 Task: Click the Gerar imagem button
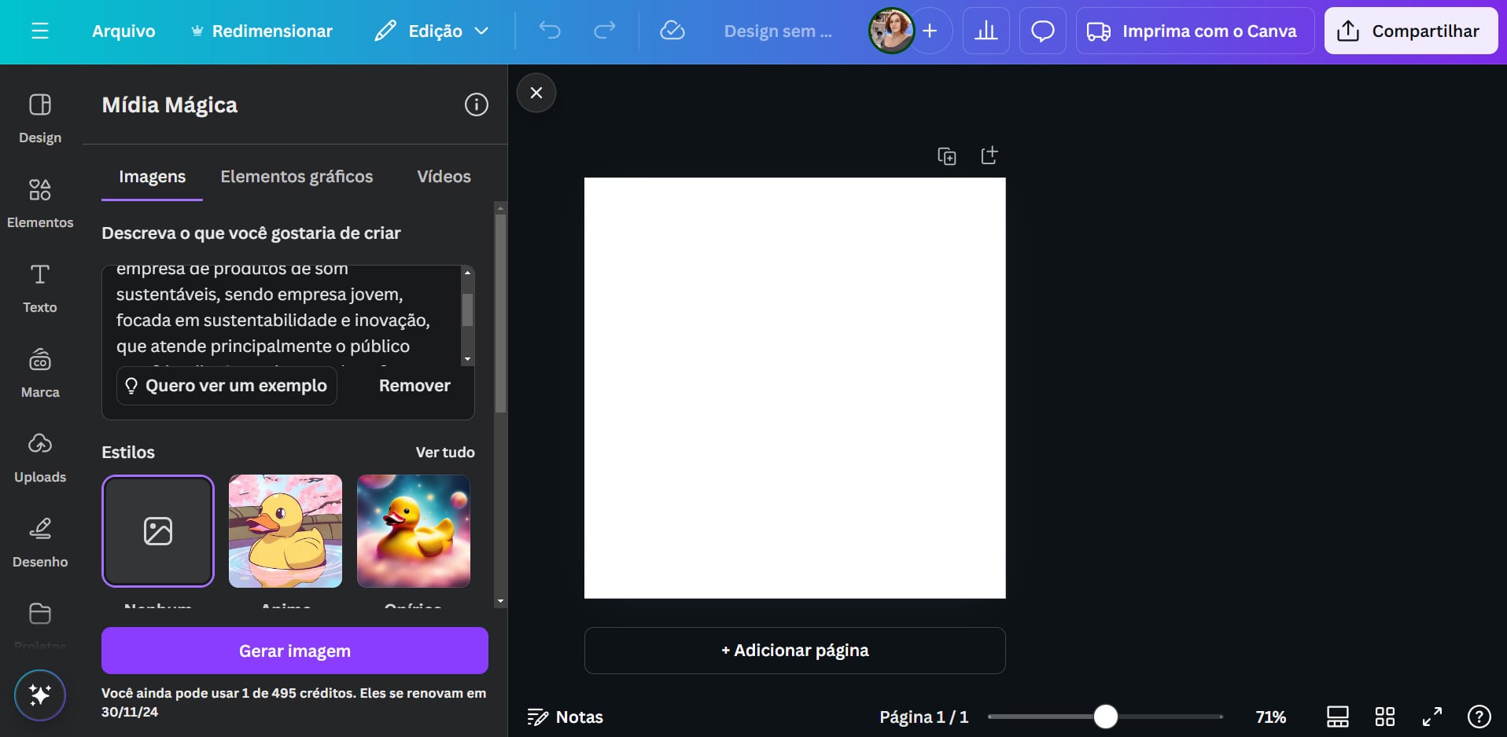click(294, 651)
